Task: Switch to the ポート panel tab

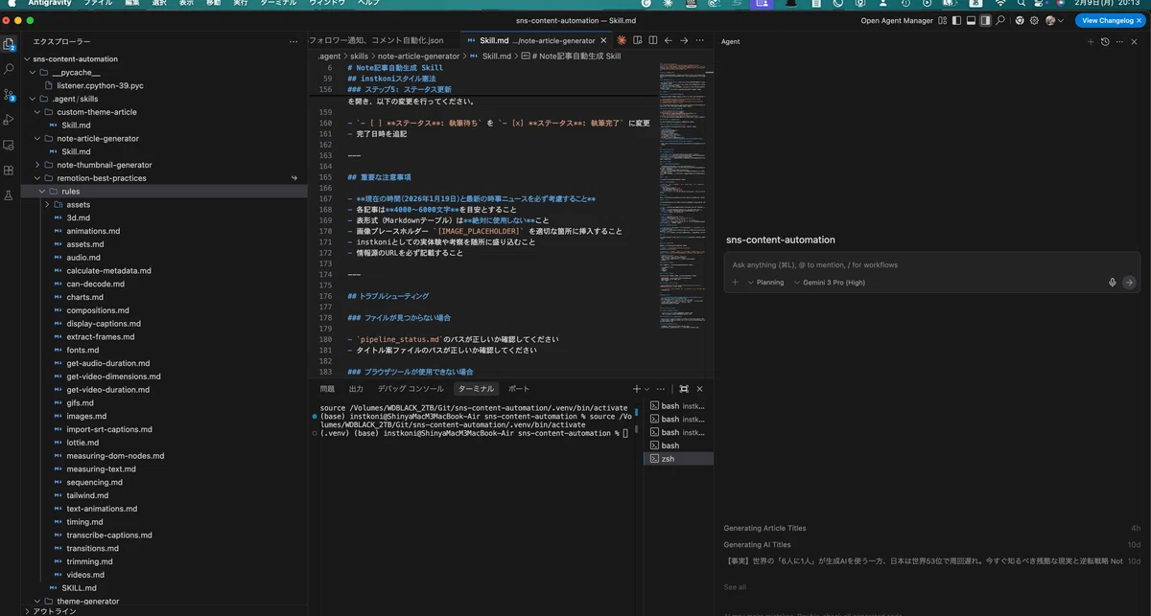Action: 519,389
